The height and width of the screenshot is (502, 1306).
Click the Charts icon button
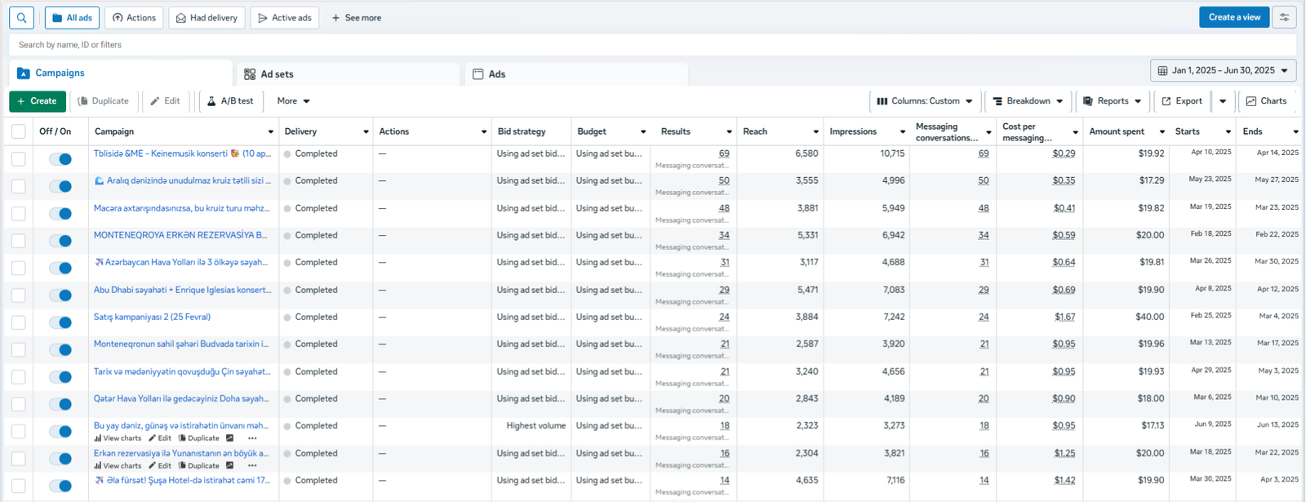[x=1266, y=101]
